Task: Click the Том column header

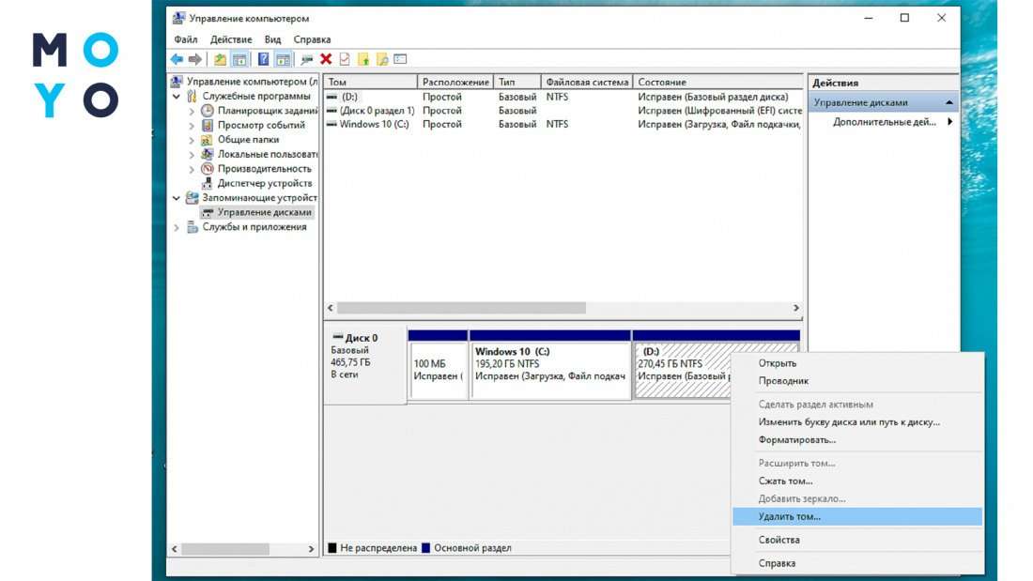Action: click(x=369, y=83)
